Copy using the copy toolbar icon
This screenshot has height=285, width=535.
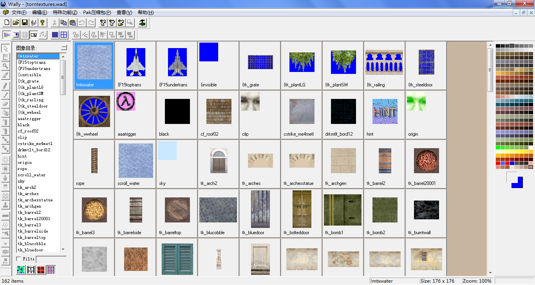(63, 23)
